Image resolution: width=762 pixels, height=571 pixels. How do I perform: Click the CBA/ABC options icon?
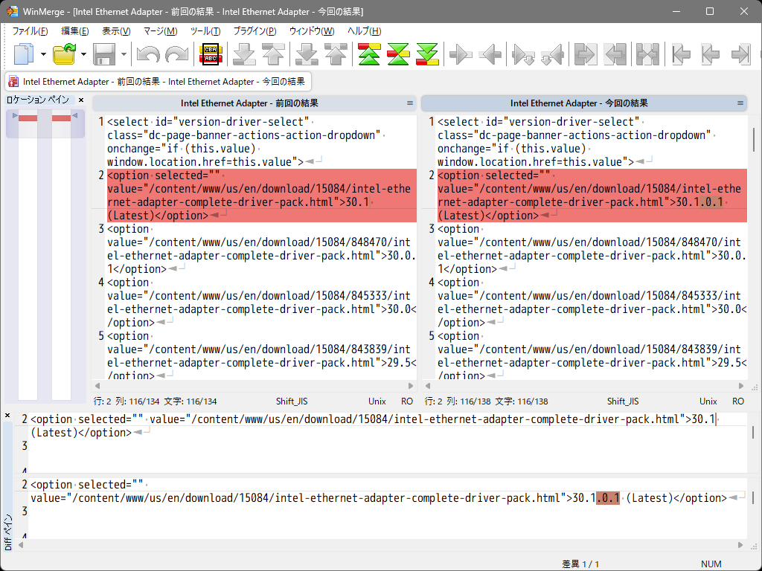211,54
